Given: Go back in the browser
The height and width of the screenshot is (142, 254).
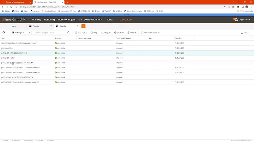Looking at the screenshot, I should point(3,7).
